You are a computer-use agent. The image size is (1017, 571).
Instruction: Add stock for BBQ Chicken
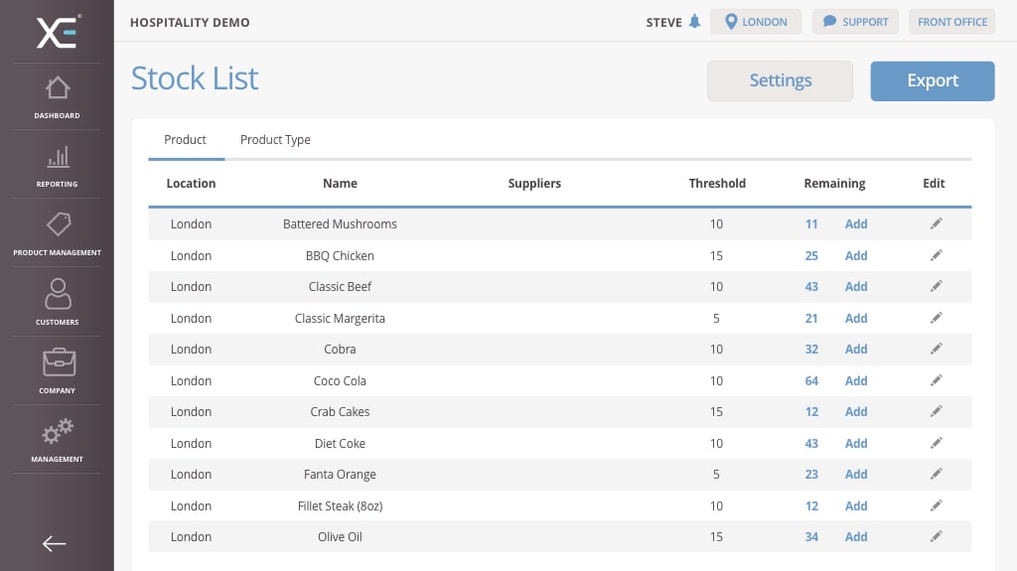pos(856,256)
